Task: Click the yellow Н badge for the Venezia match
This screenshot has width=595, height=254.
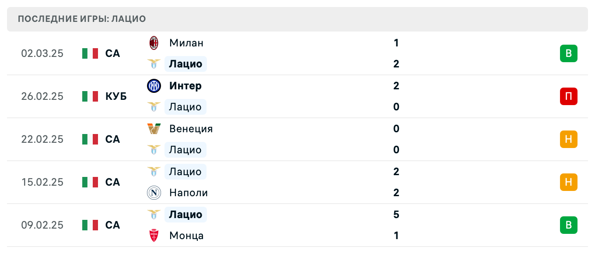Action: tap(569, 139)
